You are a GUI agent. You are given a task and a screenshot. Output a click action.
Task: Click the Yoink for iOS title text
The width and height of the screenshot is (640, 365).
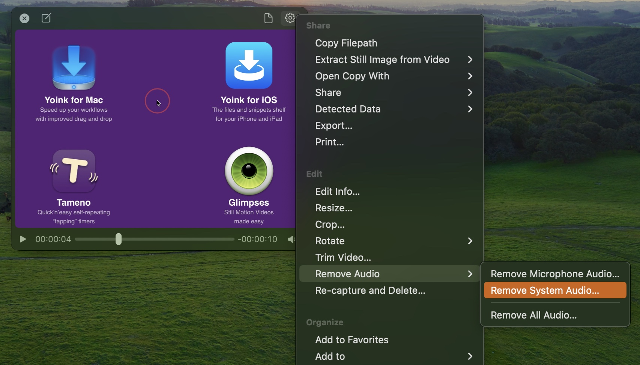tap(249, 100)
